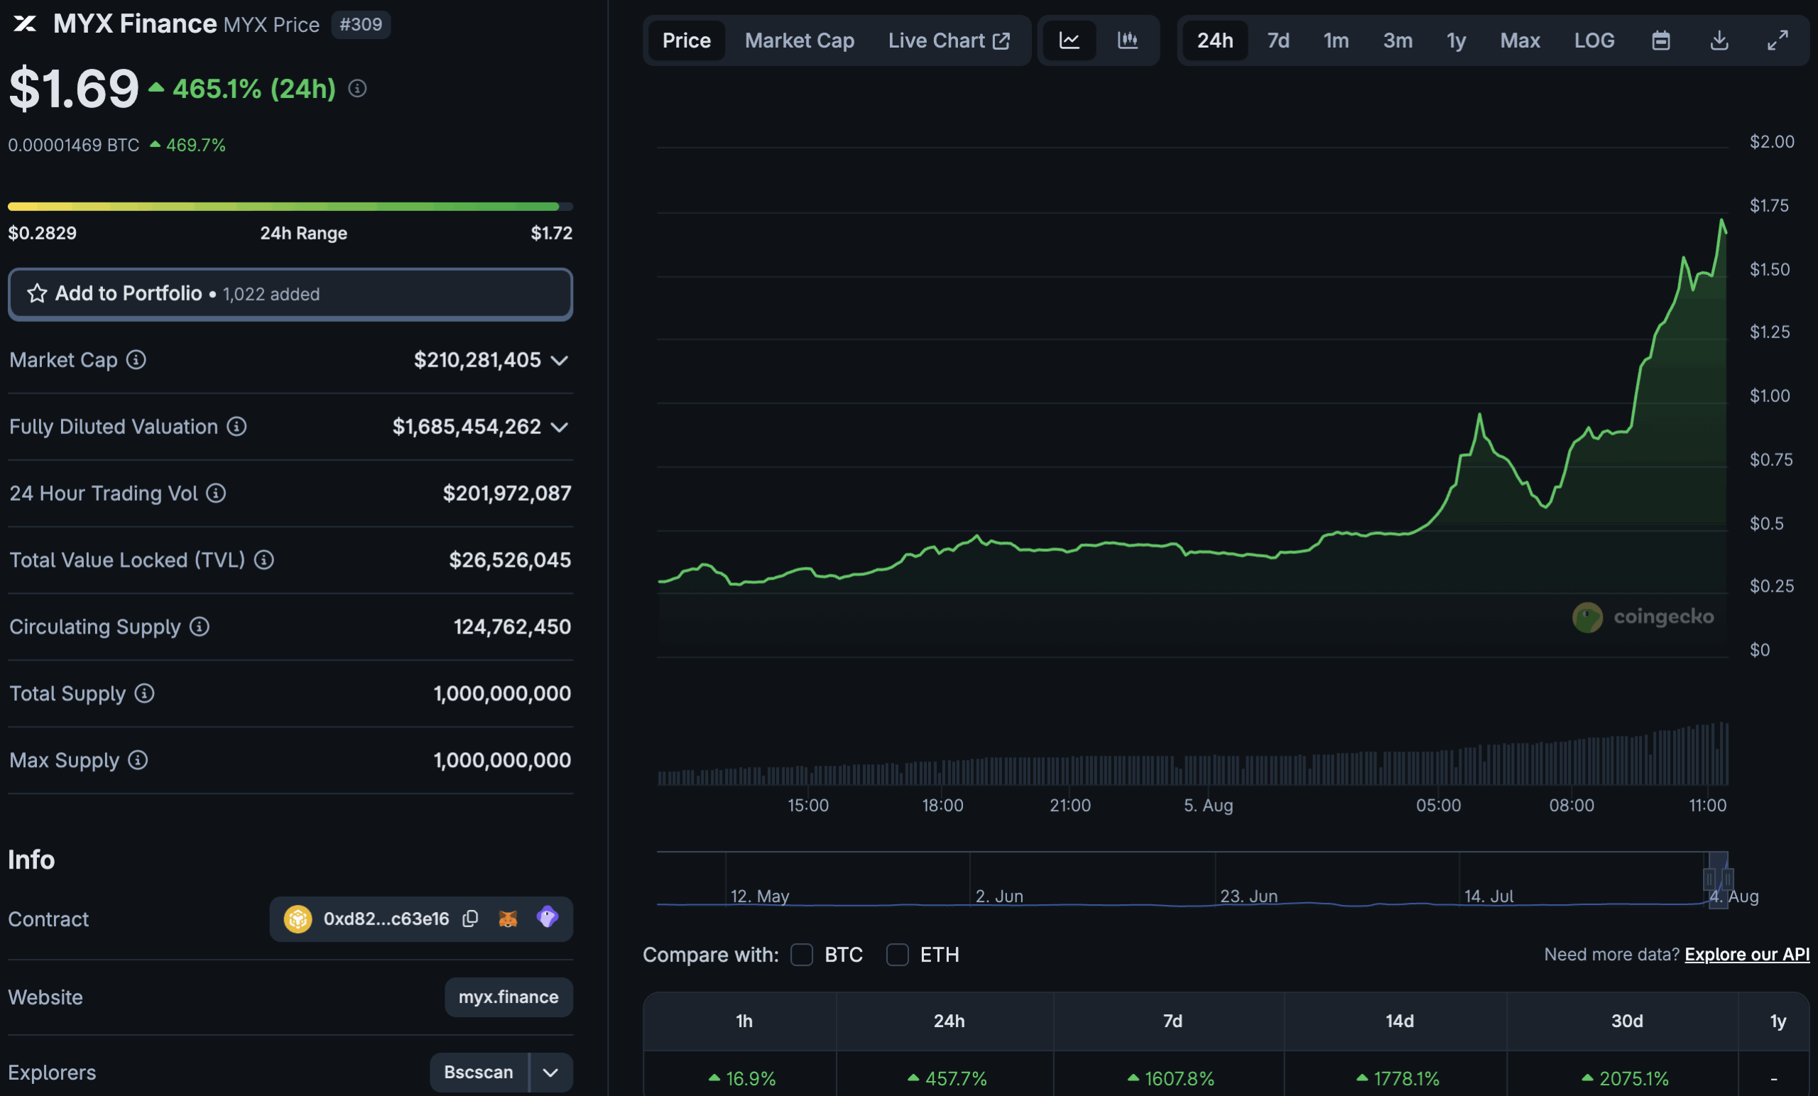Click the MYX Finance logo icon
Image resolution: width=1818 pixels, height=1096 pixels.
point(24,24)
